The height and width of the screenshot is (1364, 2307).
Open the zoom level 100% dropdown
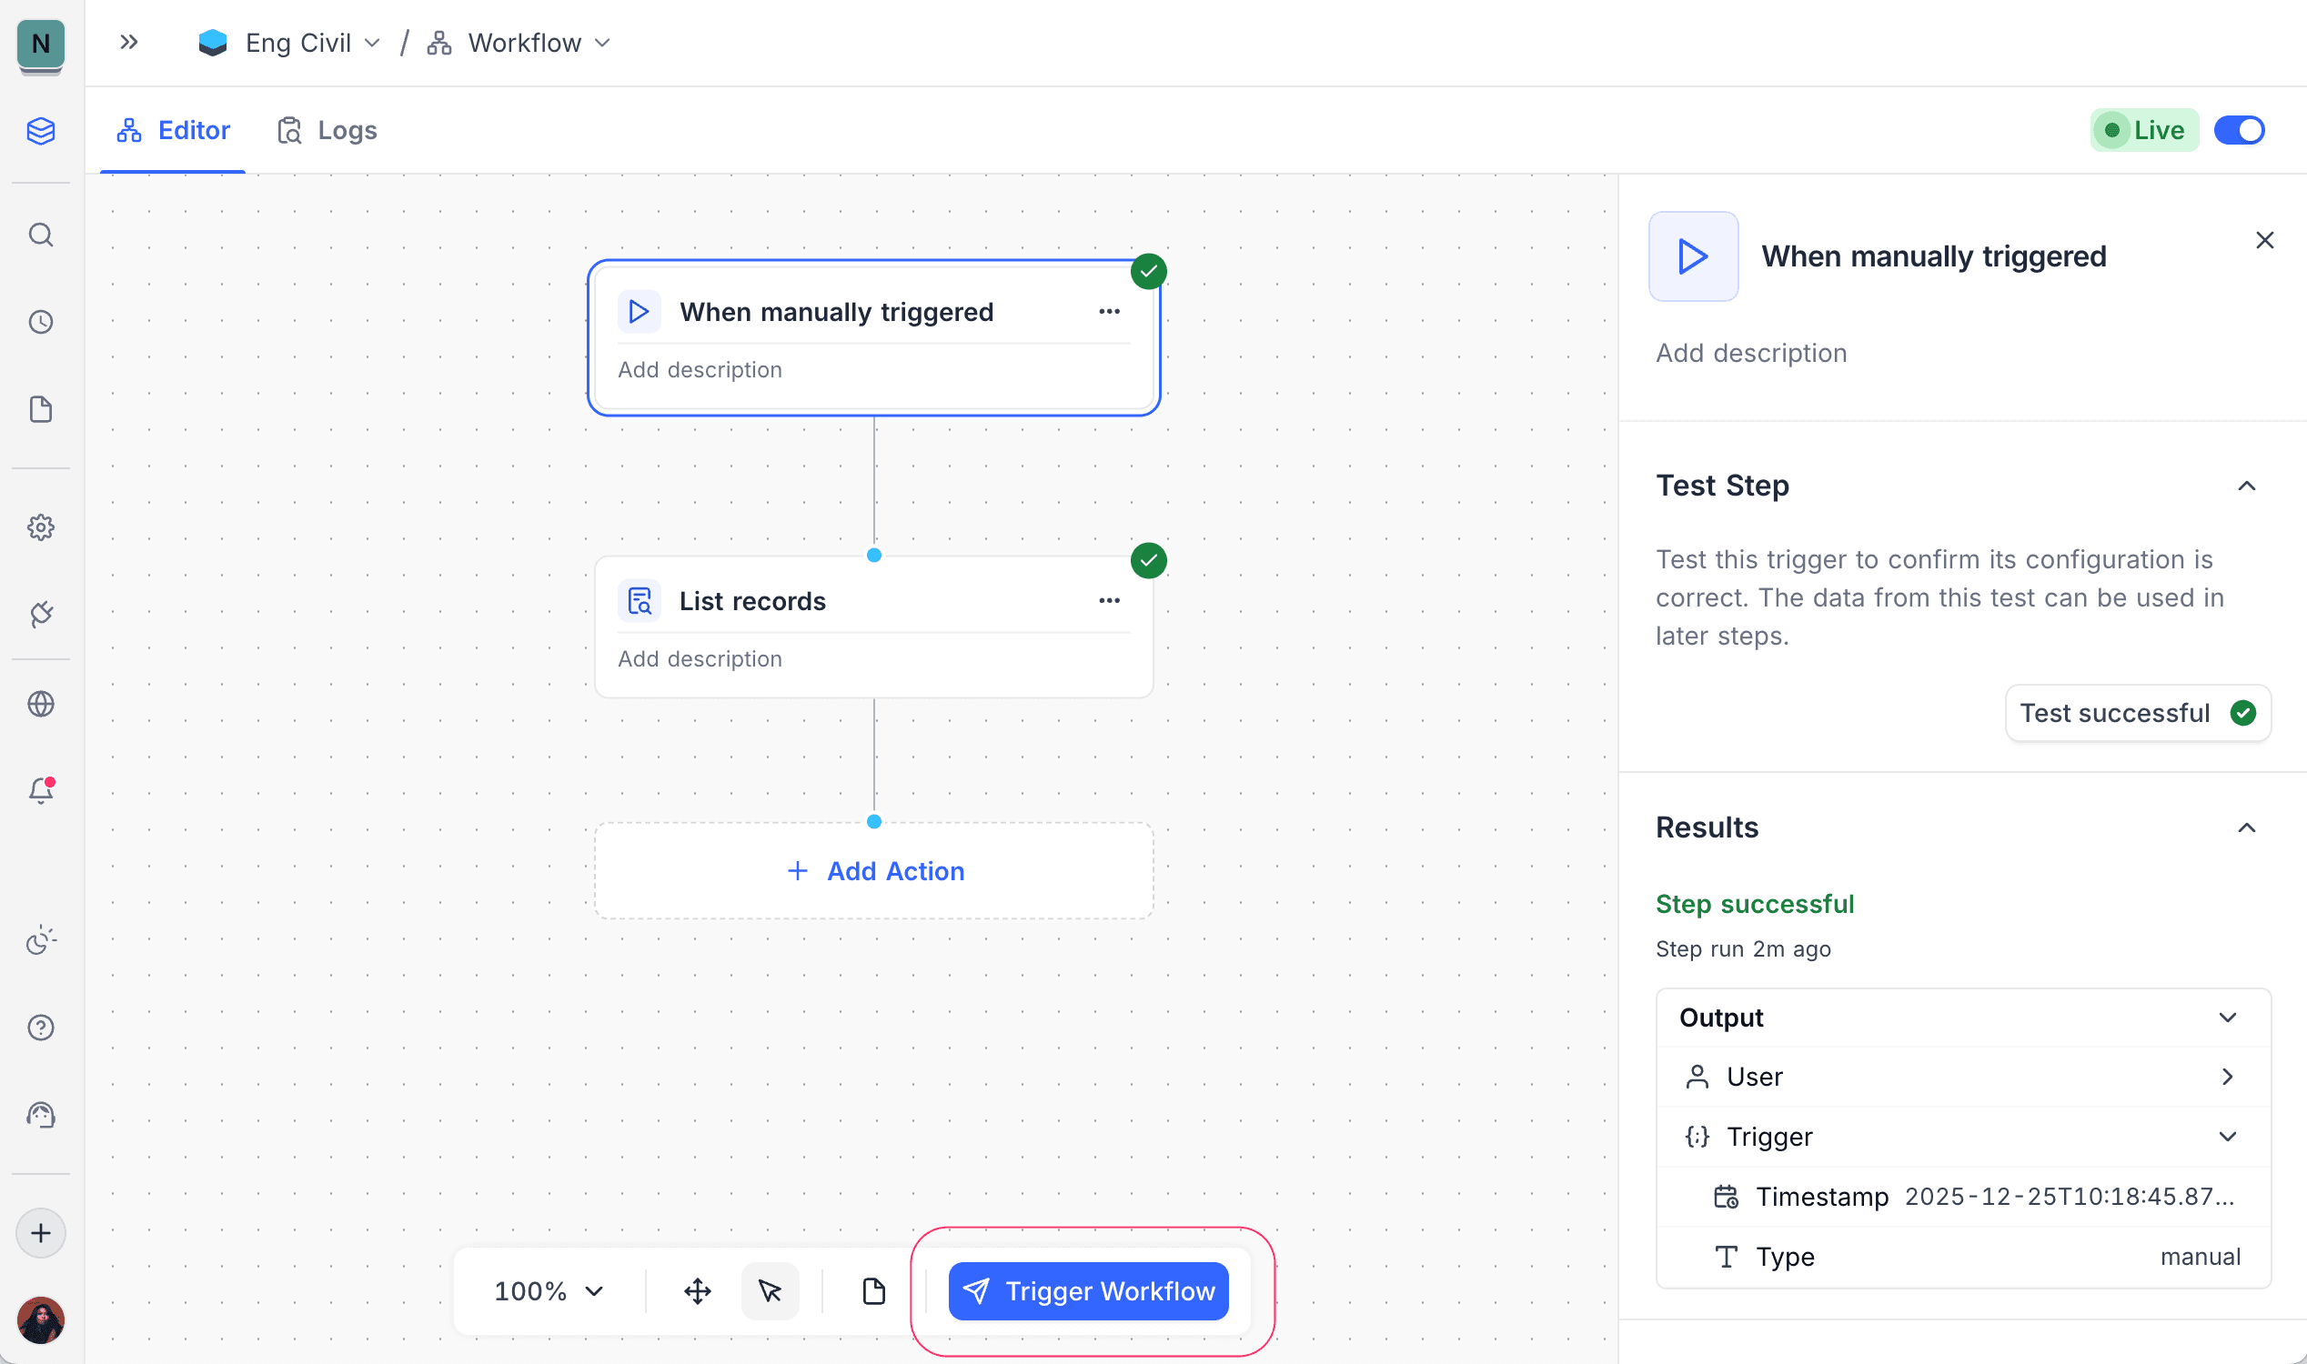tap(549, 1291)
